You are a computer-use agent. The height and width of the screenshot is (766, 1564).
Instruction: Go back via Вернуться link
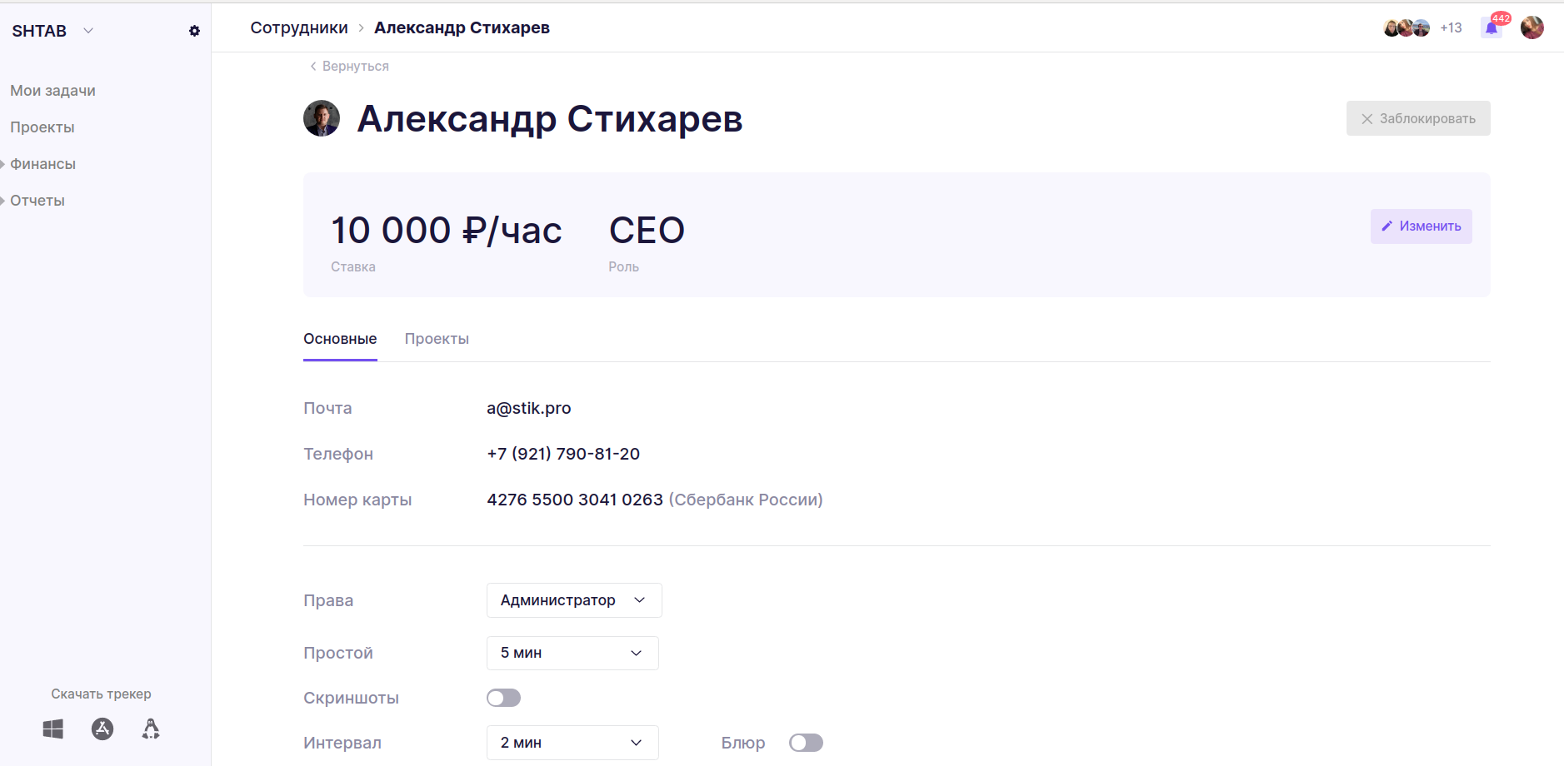pyautogui.click(x=349, y=67)
